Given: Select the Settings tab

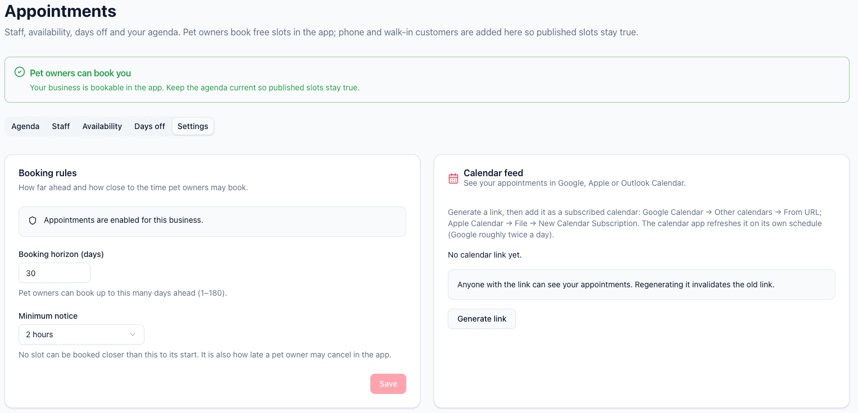Looking at the screenshot, I should point(193,126).
